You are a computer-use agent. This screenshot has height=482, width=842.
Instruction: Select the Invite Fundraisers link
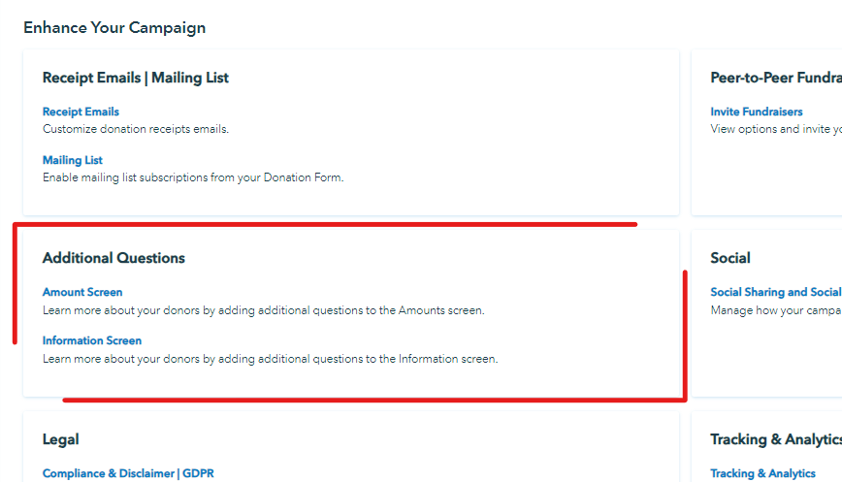click(757, 112)
